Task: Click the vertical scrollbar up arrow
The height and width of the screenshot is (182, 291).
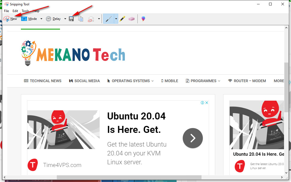Action: click(x=286, y=28)
